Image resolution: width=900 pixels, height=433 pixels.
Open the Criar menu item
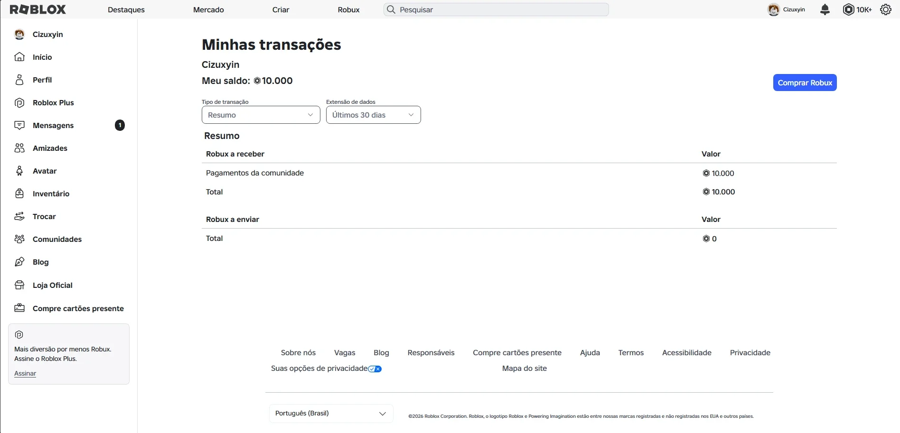[x=281, y=9]
